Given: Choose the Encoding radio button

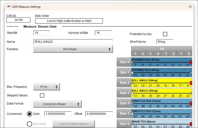Looking at the screenshot, I should pyautogui.click(x=29, y=124).
